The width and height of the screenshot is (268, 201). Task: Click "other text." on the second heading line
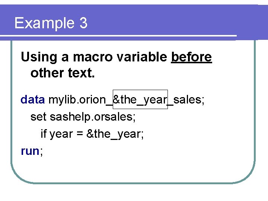pyautogui.click(x=63, y=73)
